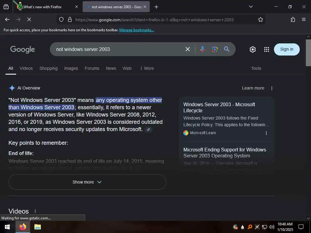This screenshot has height=233, width=311.
Task: Select the All results tab
Action: (x=11, y=68)
